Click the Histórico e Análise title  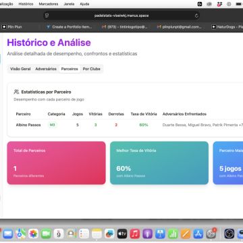pos(49,43)
